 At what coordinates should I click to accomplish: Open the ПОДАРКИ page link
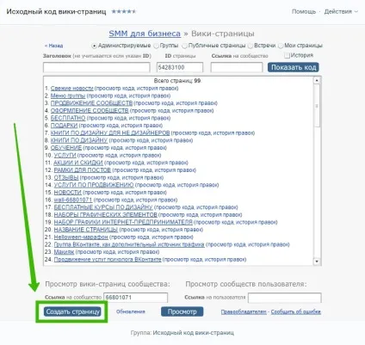click(64, 126)
